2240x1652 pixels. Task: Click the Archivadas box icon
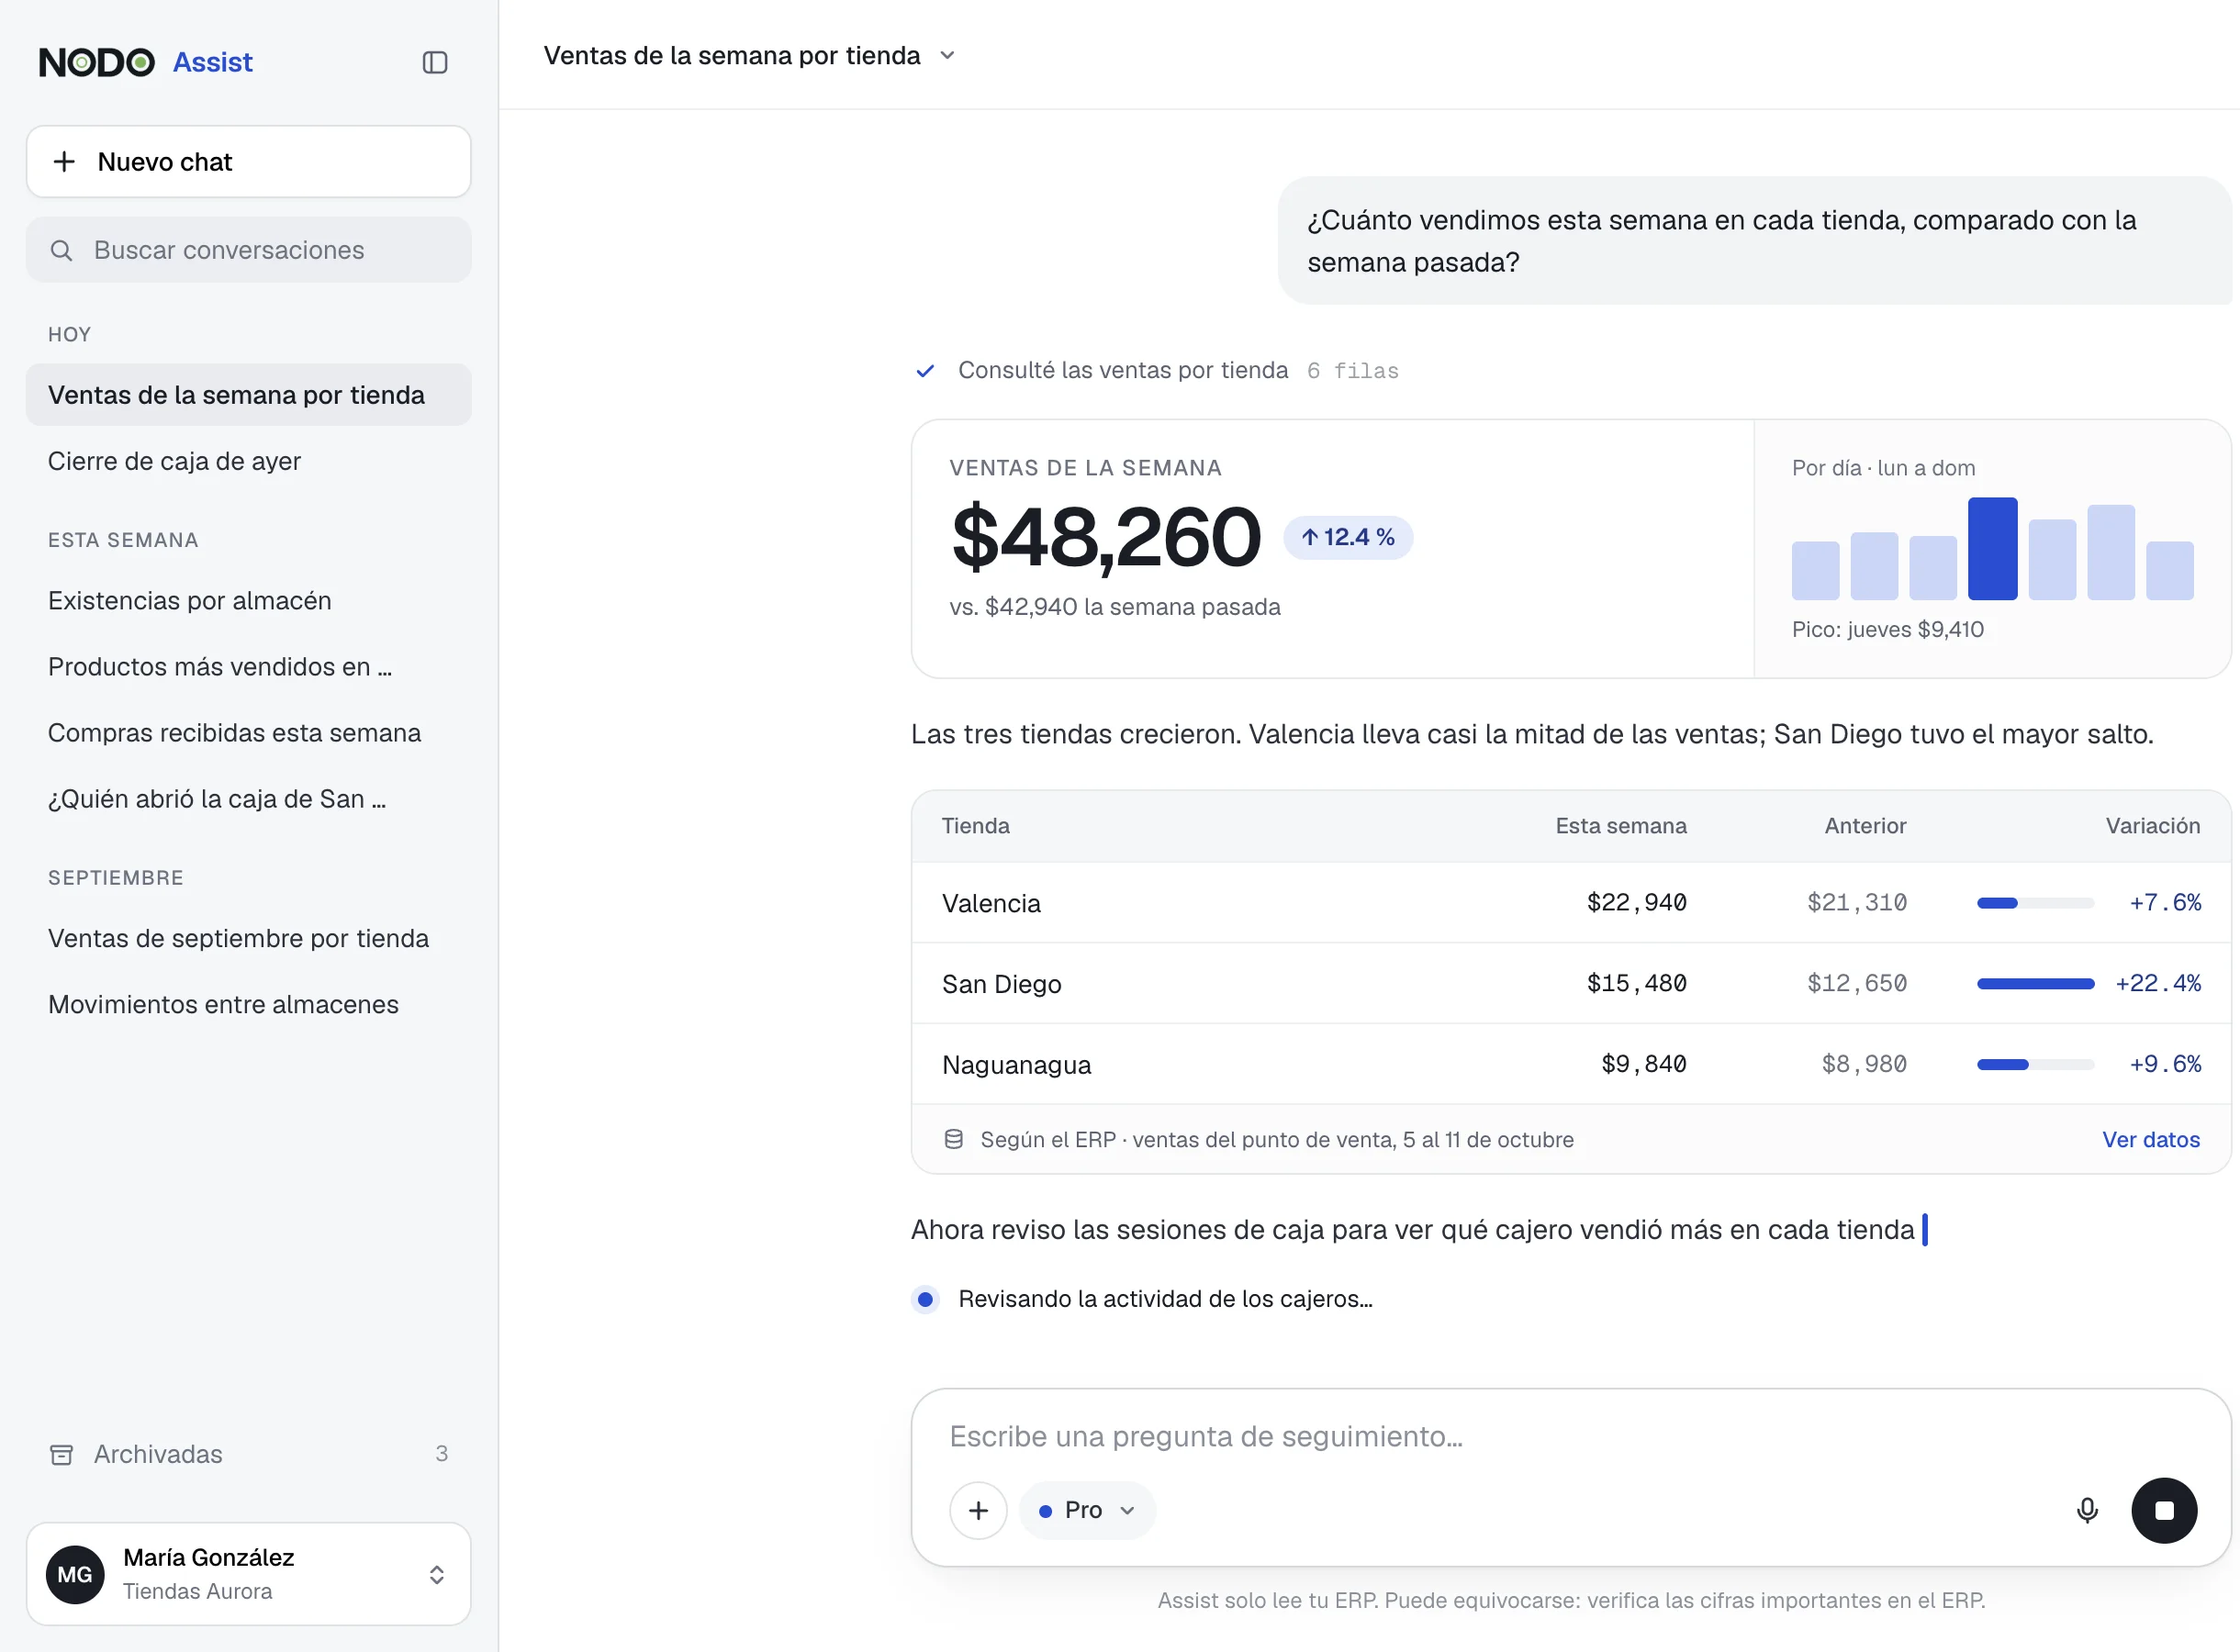point(62,1454)
